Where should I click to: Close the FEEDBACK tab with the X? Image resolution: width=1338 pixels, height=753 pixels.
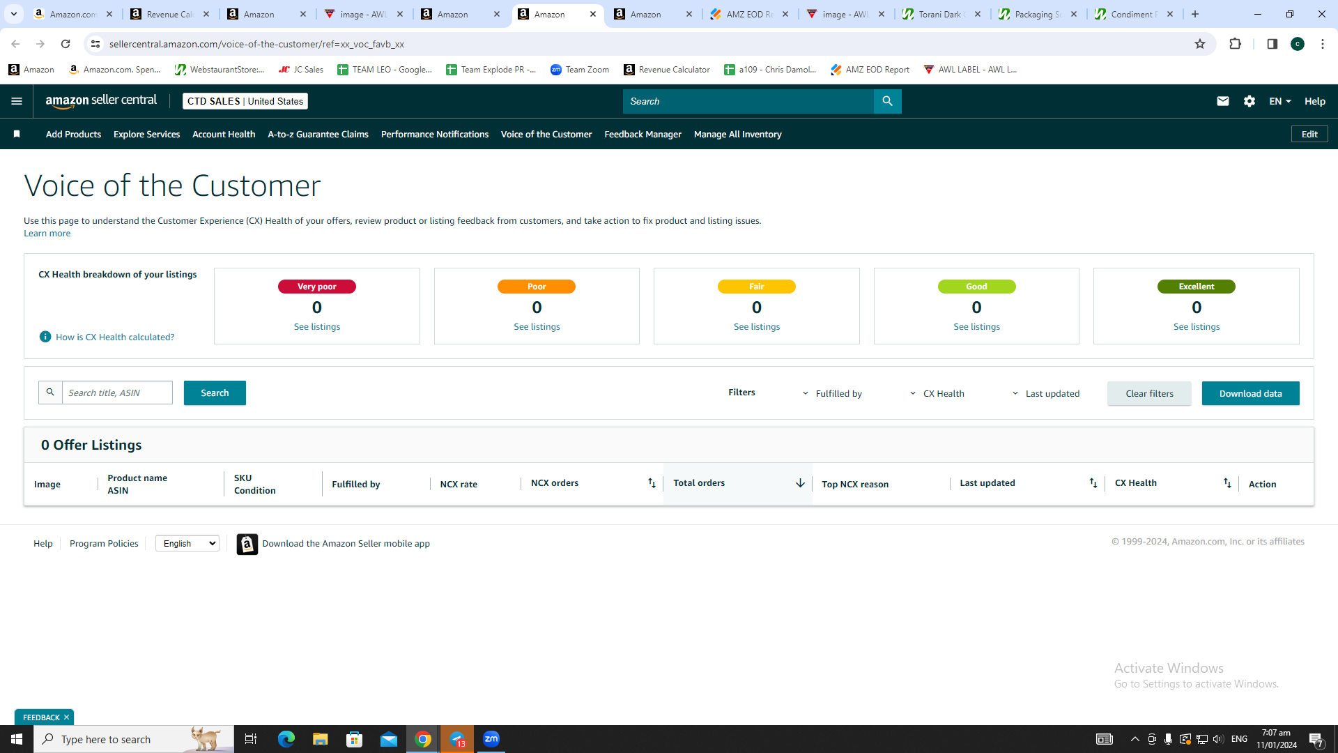(x=66, y=717)
